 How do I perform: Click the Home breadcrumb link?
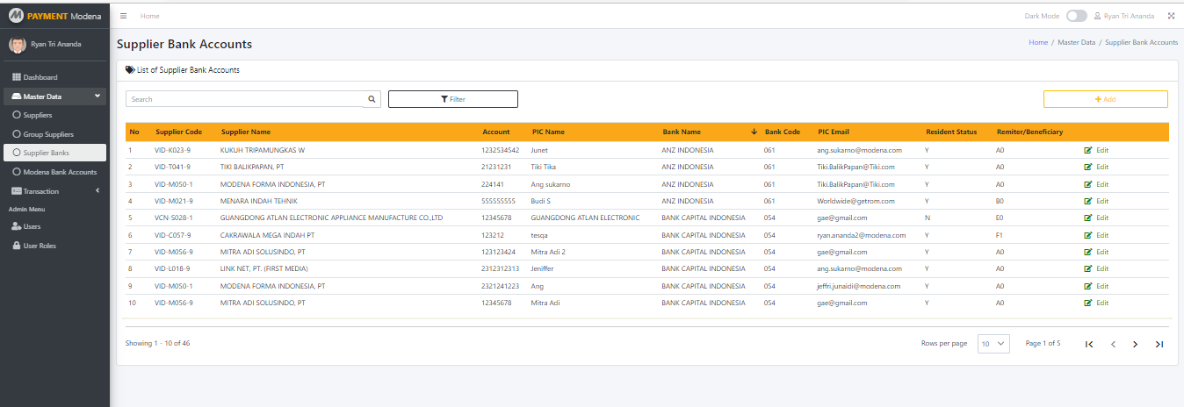click(x=1038, y=42)
